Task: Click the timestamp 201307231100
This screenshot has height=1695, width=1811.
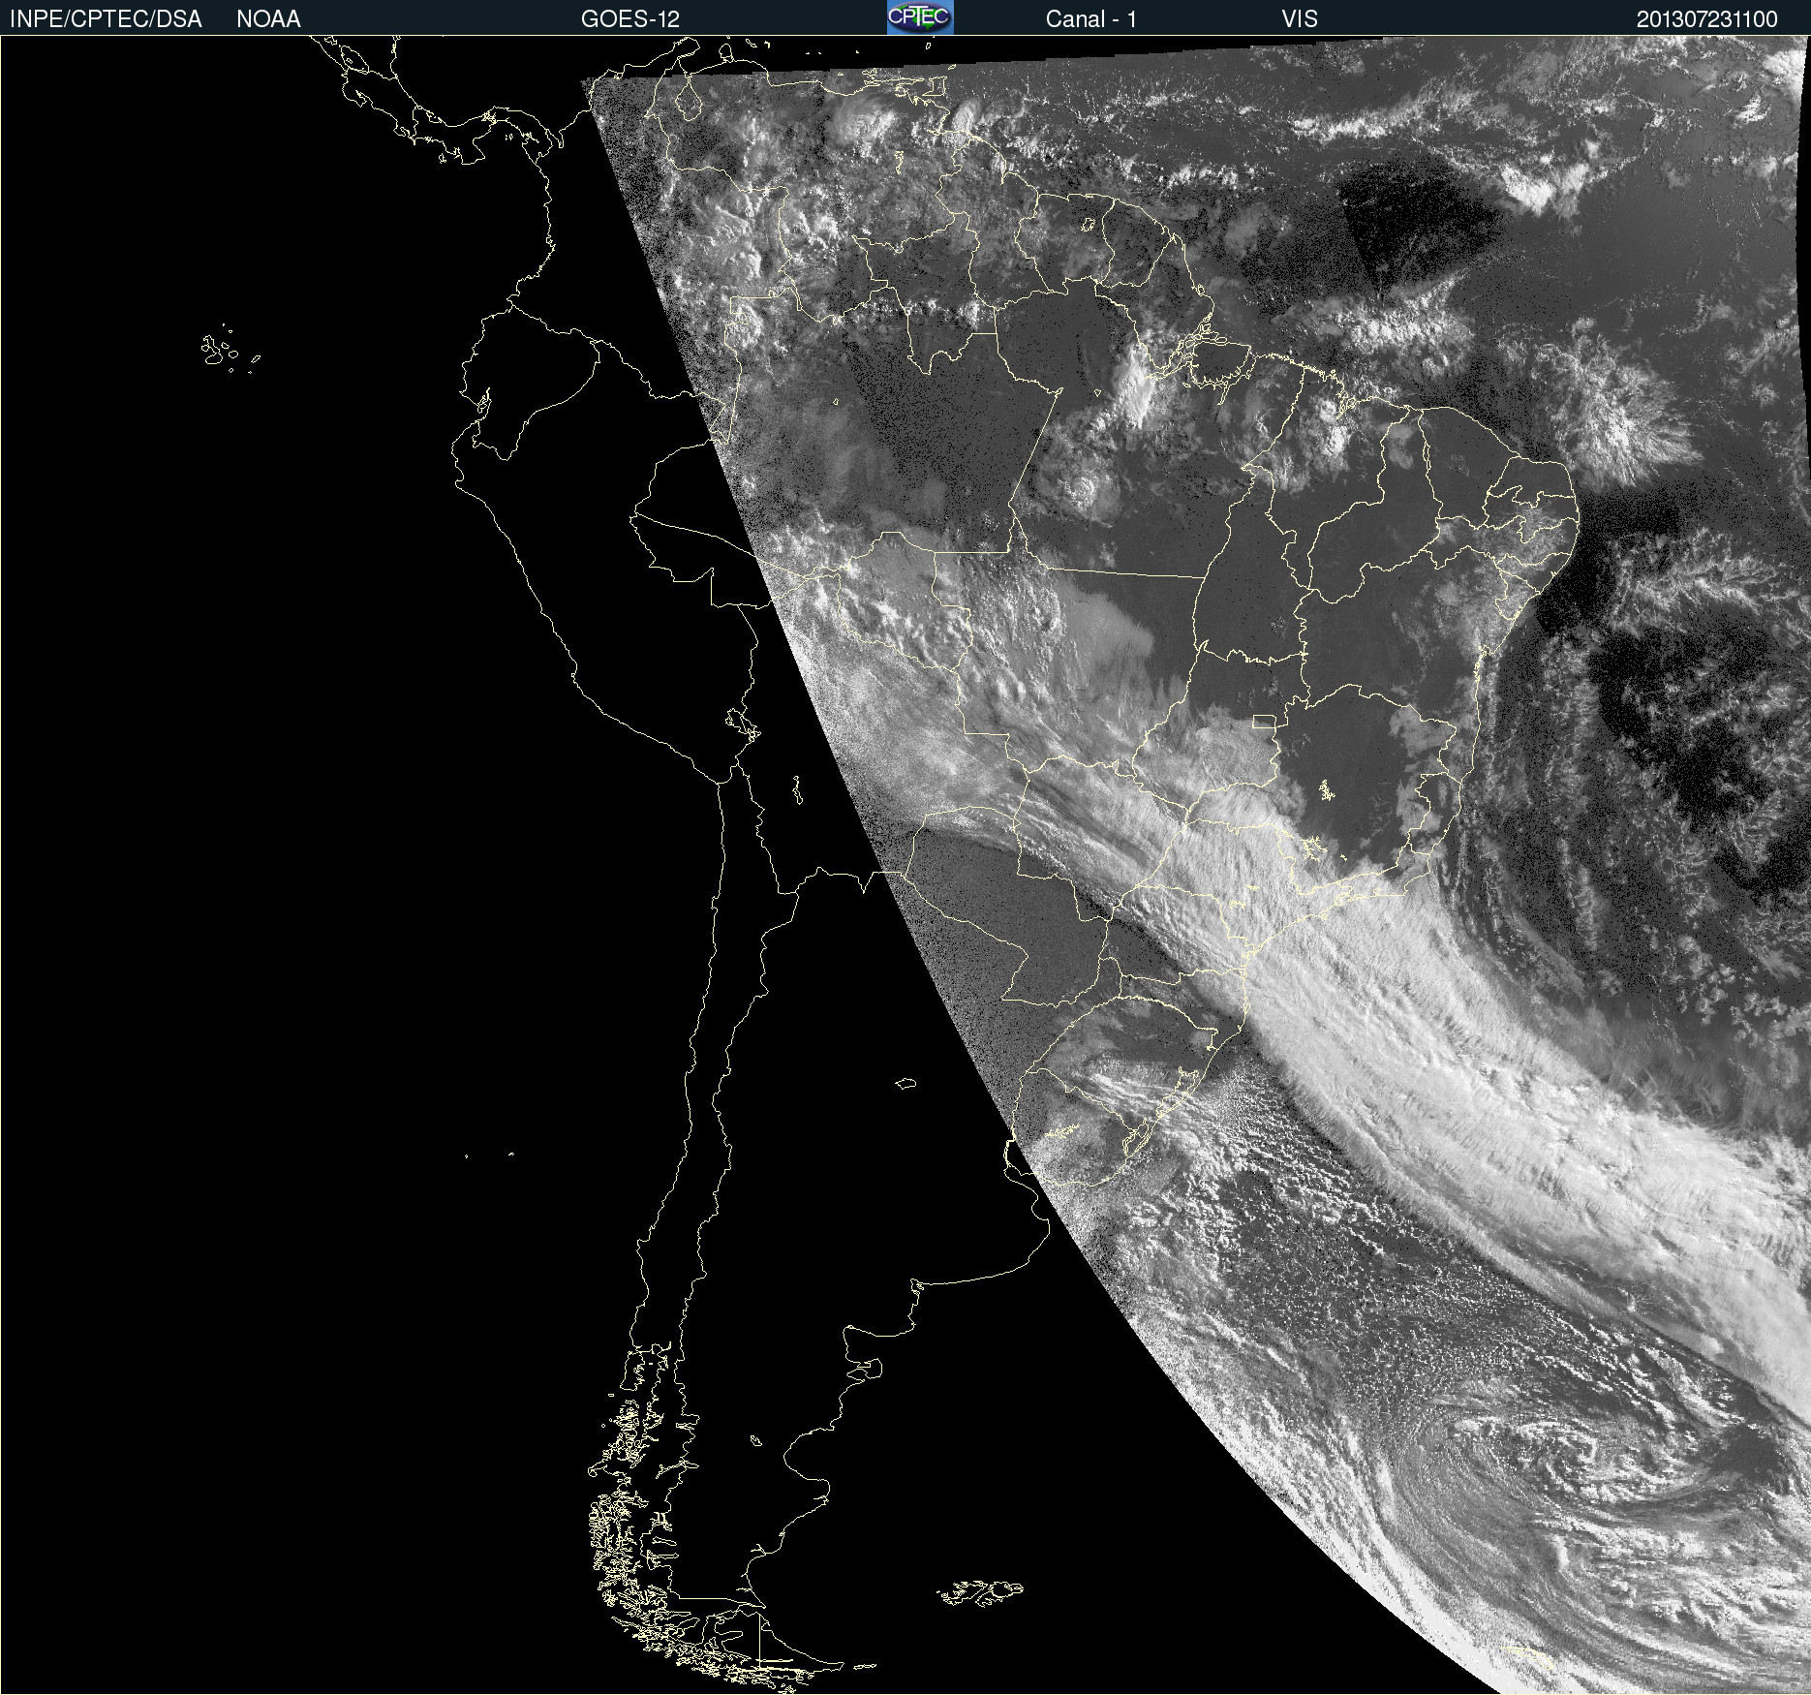Action: (x=1707, y=19)
